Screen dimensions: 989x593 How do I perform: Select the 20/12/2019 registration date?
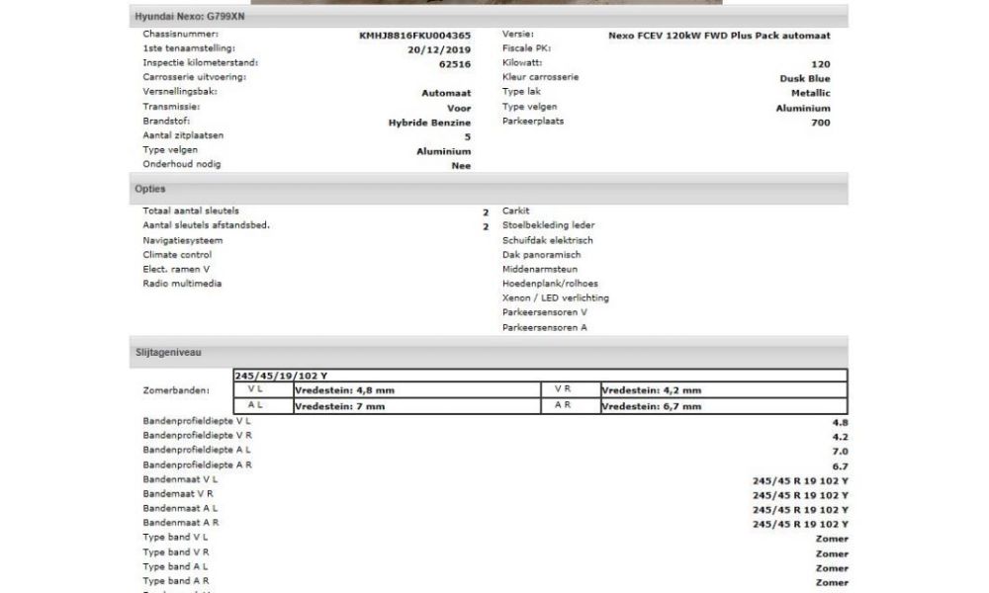439,49
